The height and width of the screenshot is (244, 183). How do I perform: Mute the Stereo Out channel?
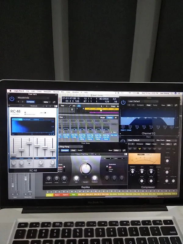coord(26,194)
